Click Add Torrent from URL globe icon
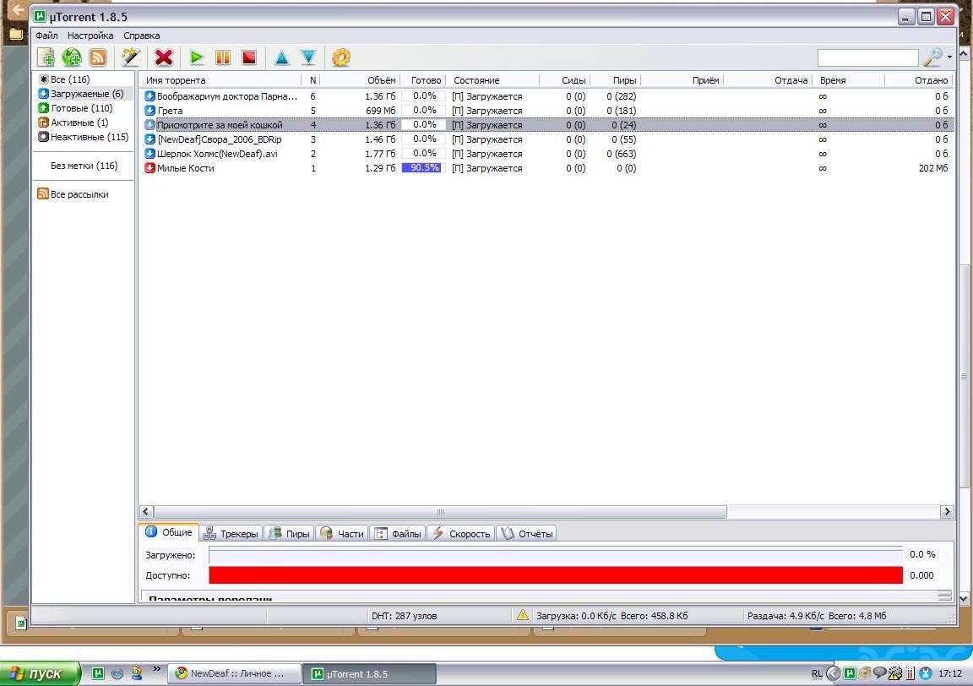 [x=72, y=57]
